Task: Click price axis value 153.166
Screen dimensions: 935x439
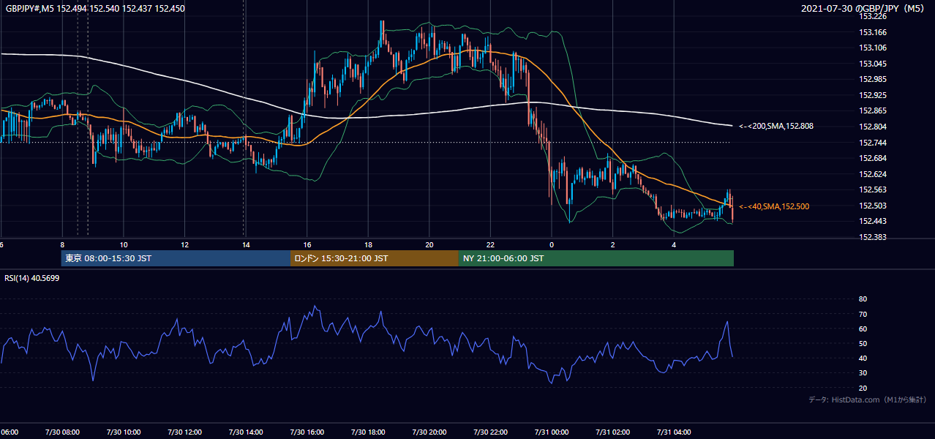Action: (873, 32)
